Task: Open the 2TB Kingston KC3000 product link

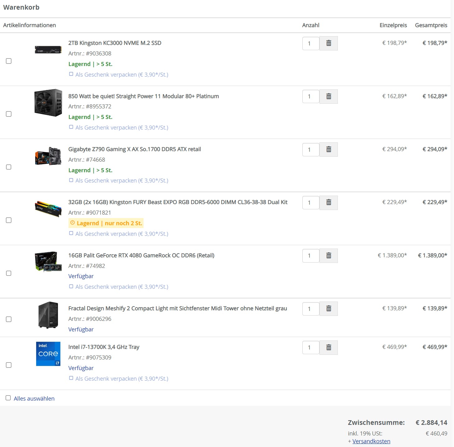Action: click(115, 43)
